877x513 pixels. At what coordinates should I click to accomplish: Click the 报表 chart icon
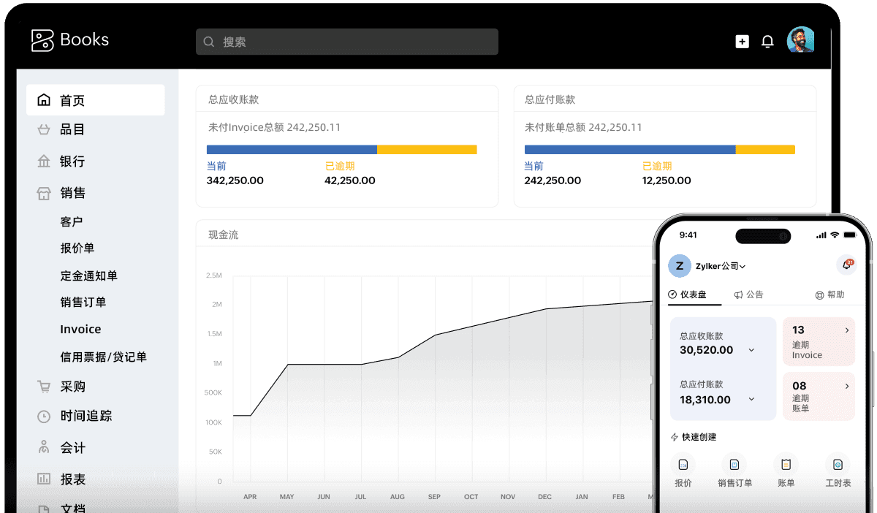[44, 479]
